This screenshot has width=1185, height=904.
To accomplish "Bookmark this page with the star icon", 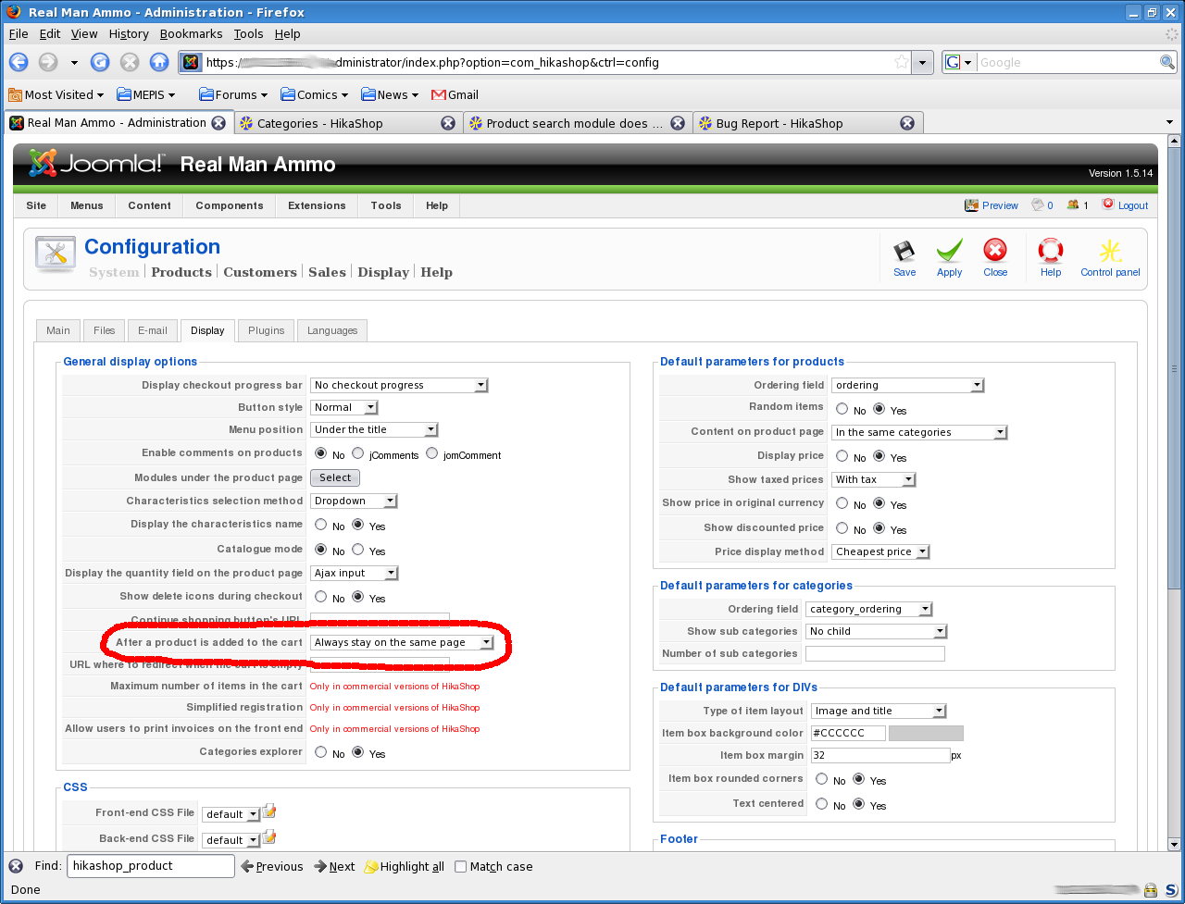I will click(x=901, y=62).
